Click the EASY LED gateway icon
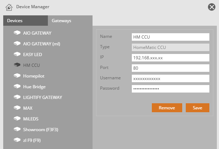The height and width of the screenshot is (149, 219). [17, 54]
